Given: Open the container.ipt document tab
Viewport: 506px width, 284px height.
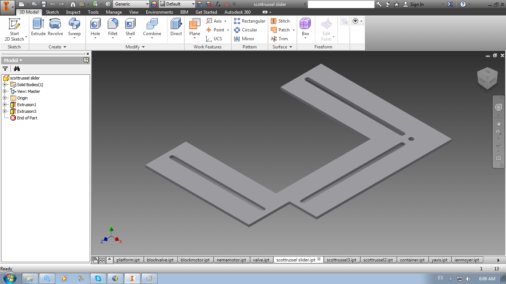Looking at the screenshot, I should click(412, 260).
